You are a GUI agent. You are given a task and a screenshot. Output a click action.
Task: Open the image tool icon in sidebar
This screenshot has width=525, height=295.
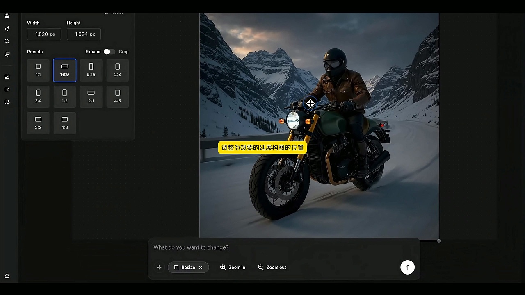coord(7,77)
